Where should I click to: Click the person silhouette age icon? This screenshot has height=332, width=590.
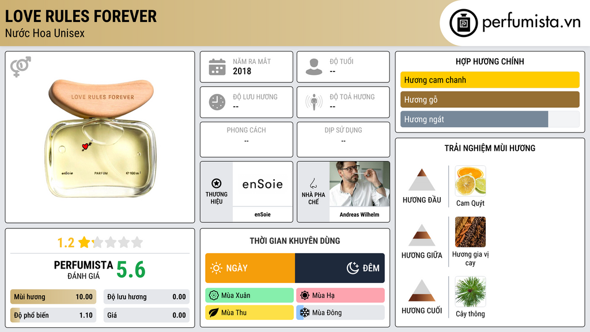(314, 67)
